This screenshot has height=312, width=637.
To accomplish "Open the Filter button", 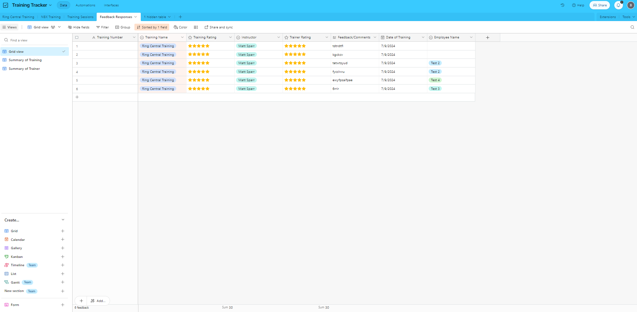I will (102, 27).
